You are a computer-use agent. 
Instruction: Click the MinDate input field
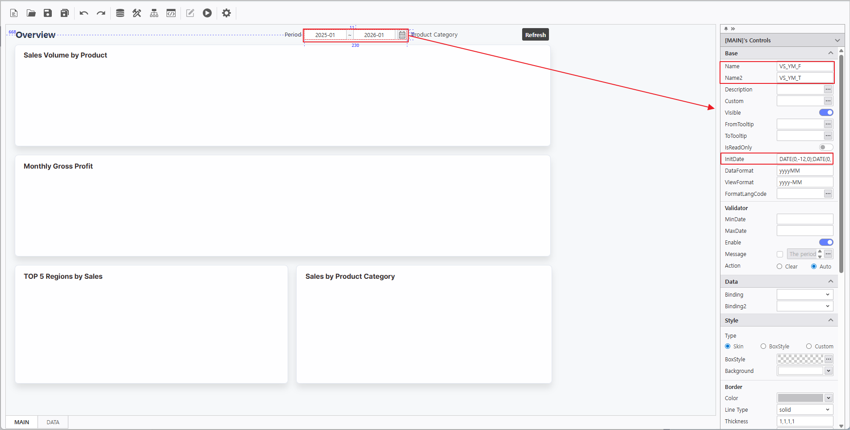[805, 219]
